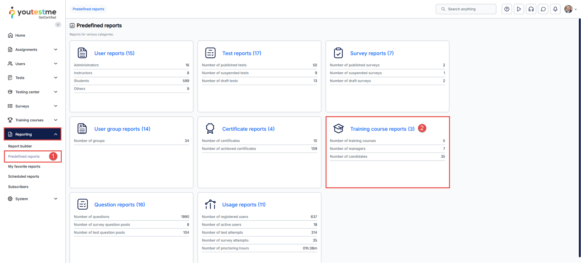
Task: Open Test reports (17) link
Action: (x=241, y=53)
